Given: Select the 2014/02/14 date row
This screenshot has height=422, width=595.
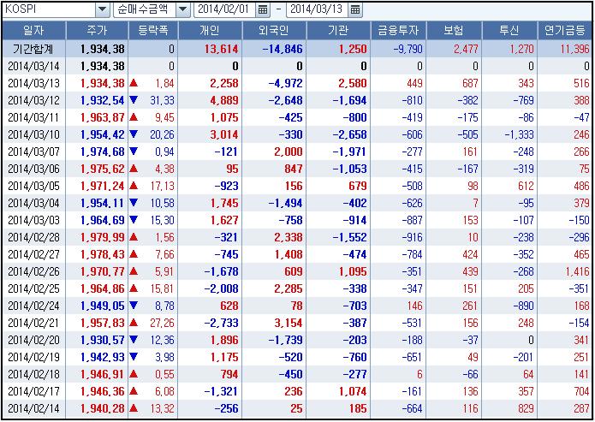Looking at the screenshot, I should [x=33, y=408].
